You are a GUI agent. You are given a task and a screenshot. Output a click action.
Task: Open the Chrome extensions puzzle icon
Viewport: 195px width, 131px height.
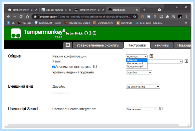[x=167, y=17]
